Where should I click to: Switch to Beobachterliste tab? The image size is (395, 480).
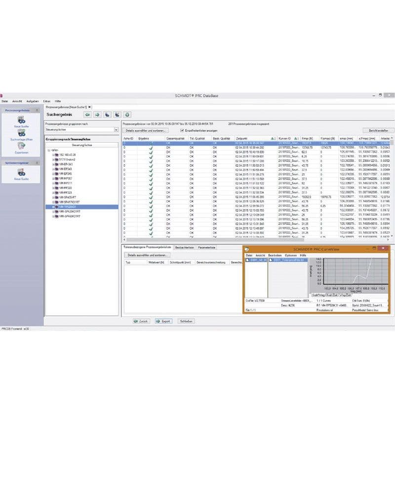pyautogui.click(x=185, y=247)
